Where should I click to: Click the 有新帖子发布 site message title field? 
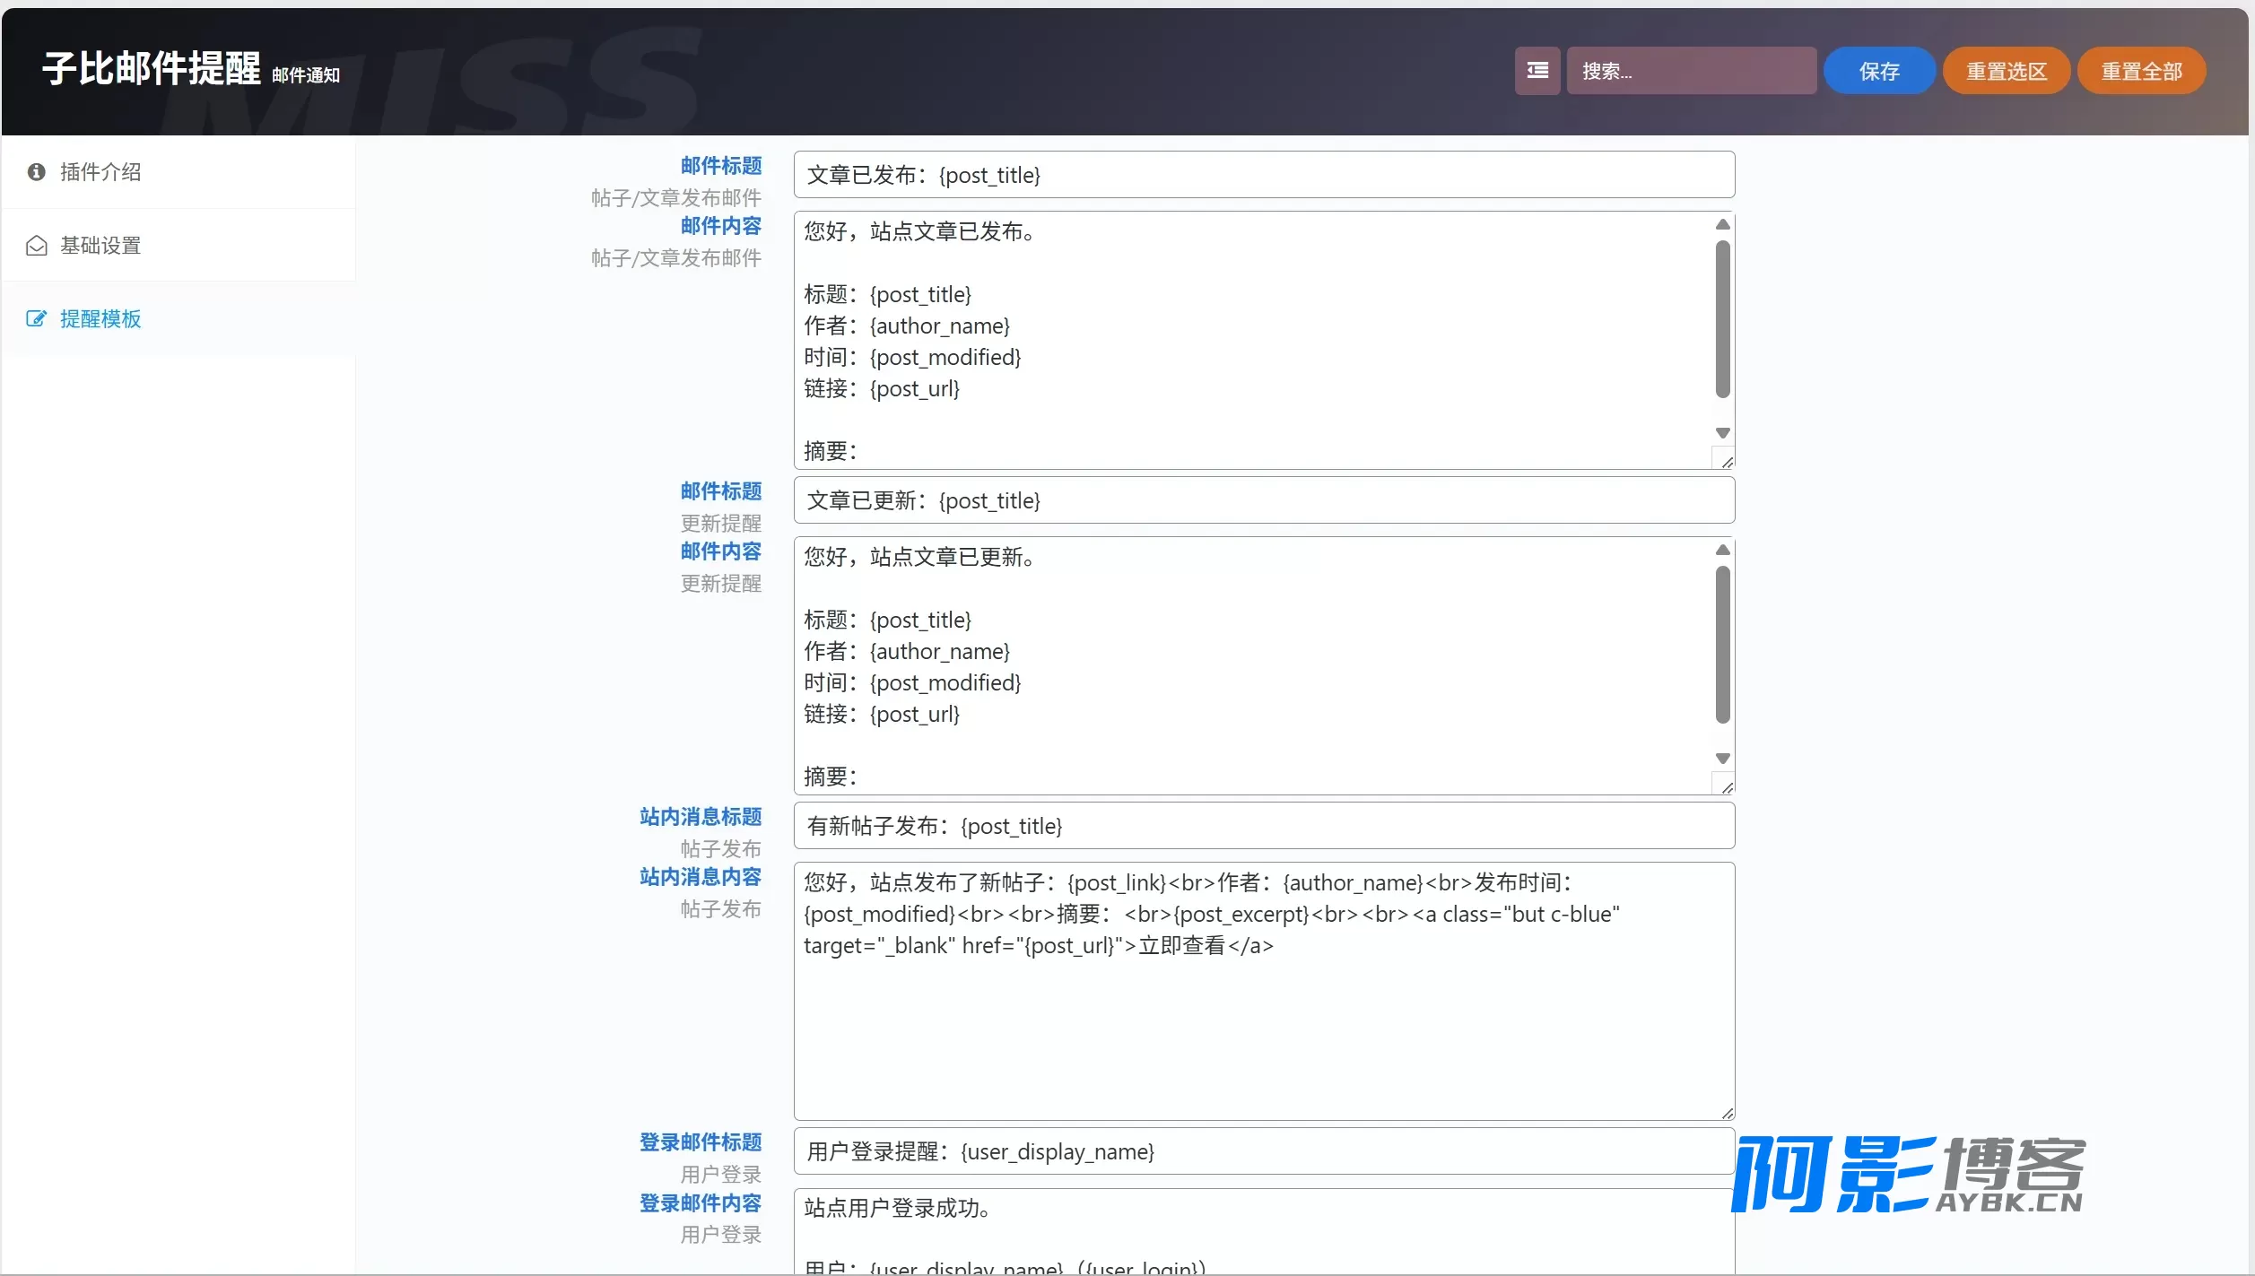1264,826
